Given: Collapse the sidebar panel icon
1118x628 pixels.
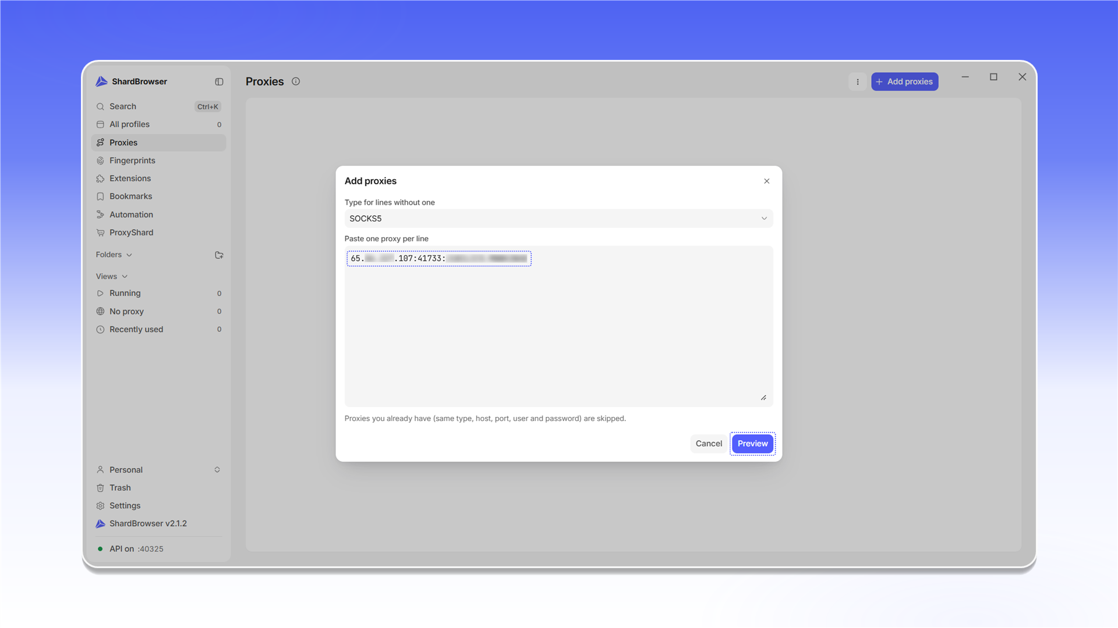Looking at the screenshot, I should [219, 82].
